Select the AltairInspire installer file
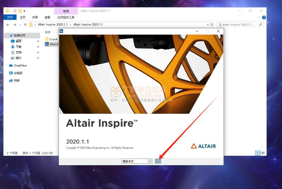This screenshot has width=282, height=189. (52, 44)
